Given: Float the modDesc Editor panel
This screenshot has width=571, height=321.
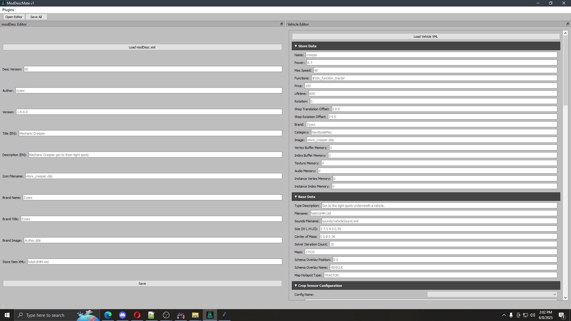Looking at the screenshot, I should pyautogui.click(x=281, y=24).
